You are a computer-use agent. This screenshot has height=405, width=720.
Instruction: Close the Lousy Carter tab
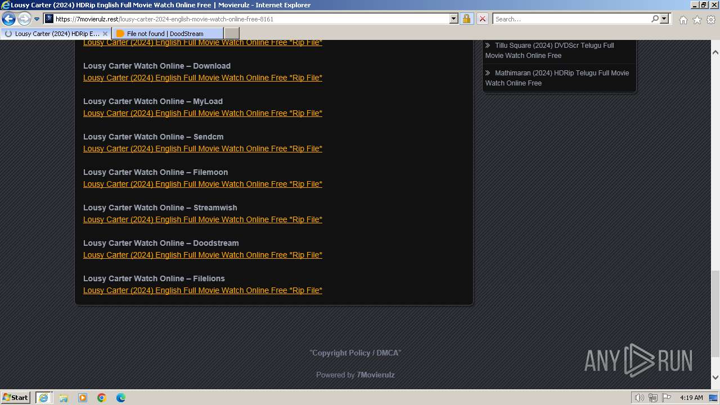point(105,34)
